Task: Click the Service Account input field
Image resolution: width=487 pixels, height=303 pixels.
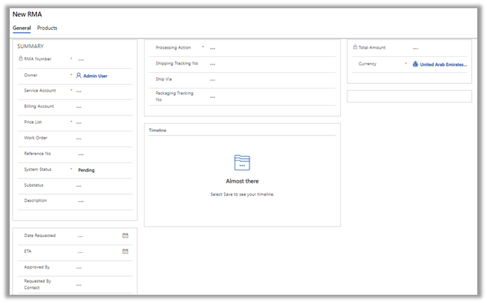Action: point(101,91)
